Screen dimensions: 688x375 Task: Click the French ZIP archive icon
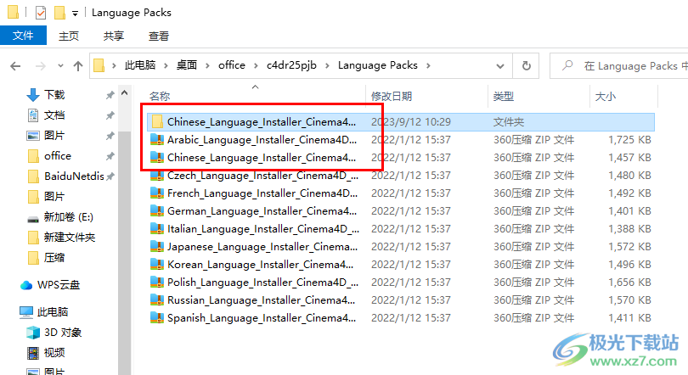156,193
